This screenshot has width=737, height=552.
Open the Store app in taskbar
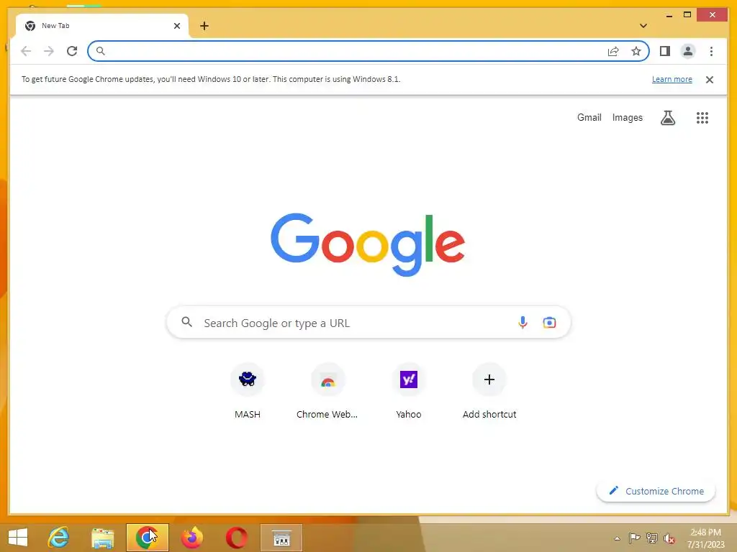(281, 538)
